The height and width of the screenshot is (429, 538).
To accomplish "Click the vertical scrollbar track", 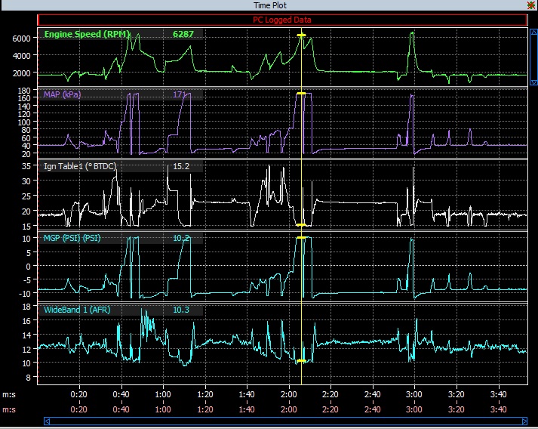I will click(534, 57).
